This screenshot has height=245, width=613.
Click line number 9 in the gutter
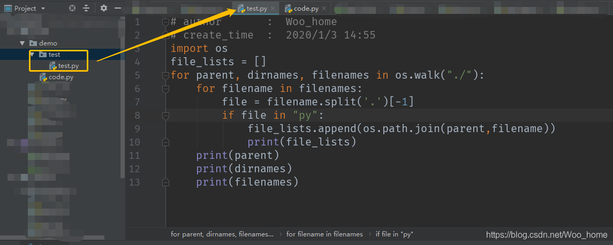click(x=137, y=128)
